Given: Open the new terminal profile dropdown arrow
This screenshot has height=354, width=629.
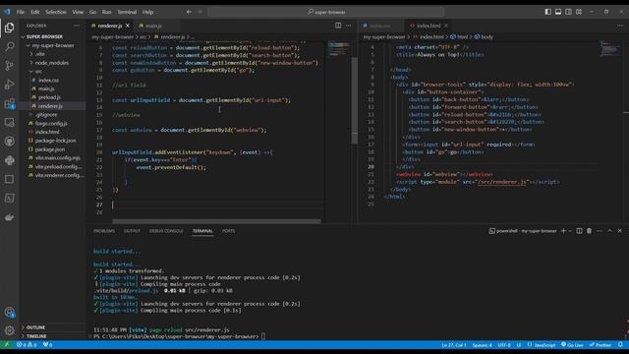Looking at the screenshot, I should tap(570, 231).
